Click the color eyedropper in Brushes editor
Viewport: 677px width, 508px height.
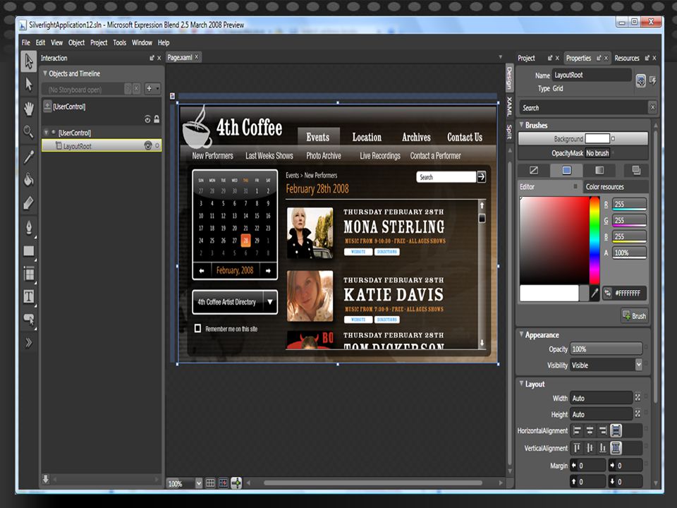click(x=594, y=294)
